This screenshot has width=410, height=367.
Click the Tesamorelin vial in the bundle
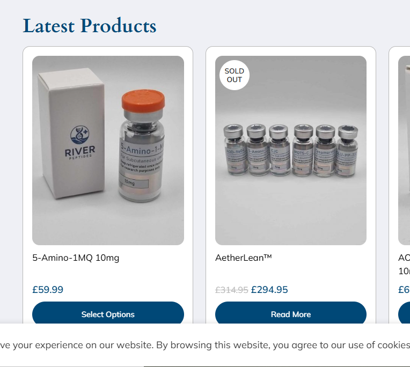[325, 151]
